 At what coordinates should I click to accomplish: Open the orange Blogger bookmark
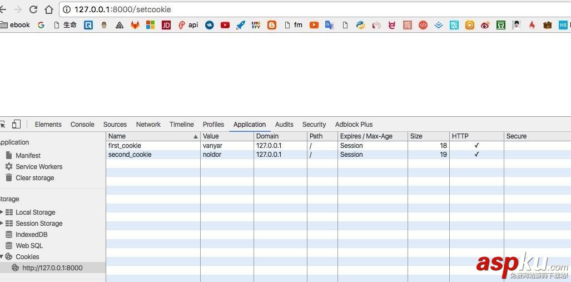pos(272,25)
